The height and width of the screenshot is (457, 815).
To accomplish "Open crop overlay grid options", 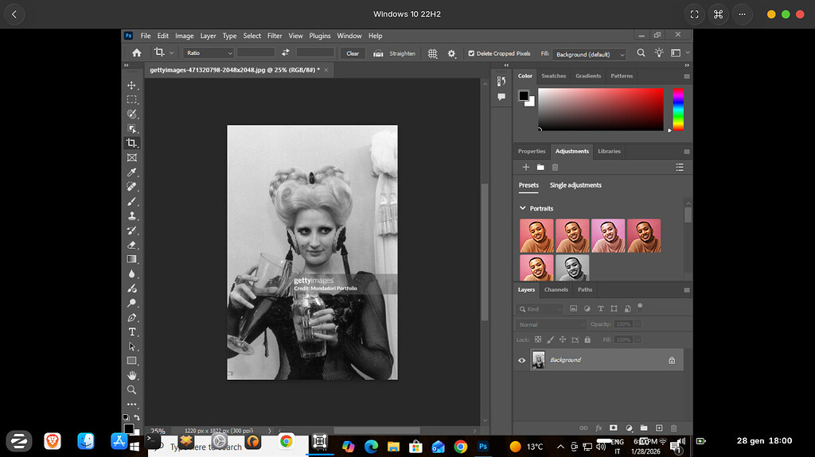I will coord(432,53).
